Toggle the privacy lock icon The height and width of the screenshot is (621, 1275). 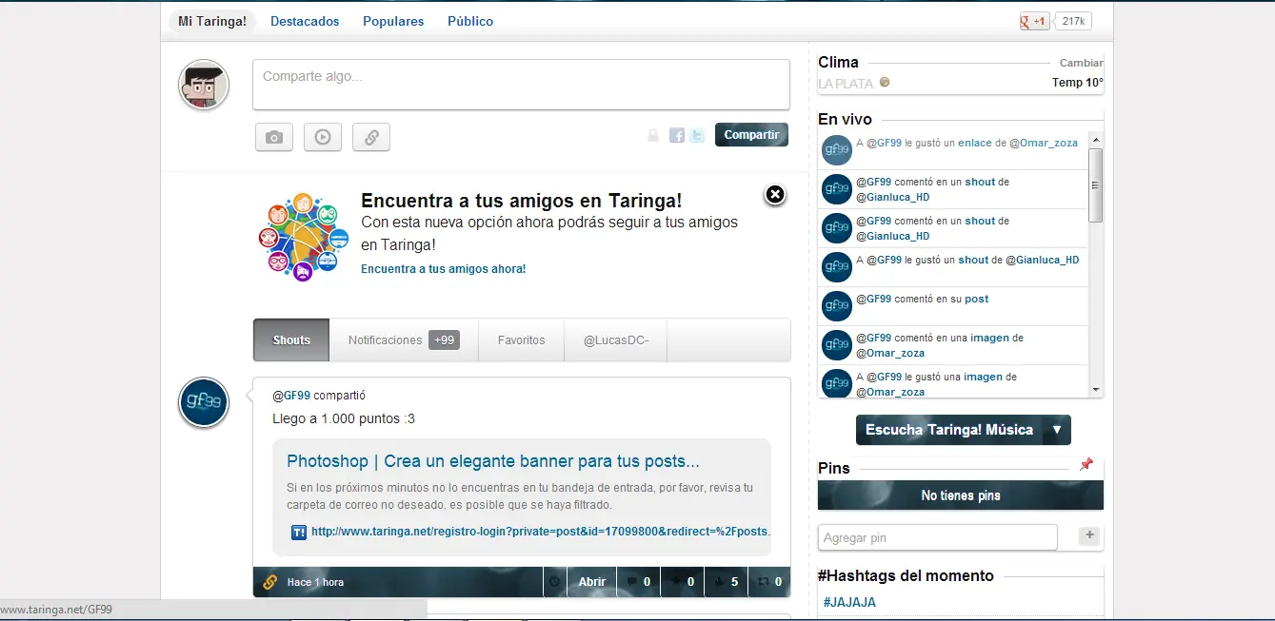coord(653,135)
